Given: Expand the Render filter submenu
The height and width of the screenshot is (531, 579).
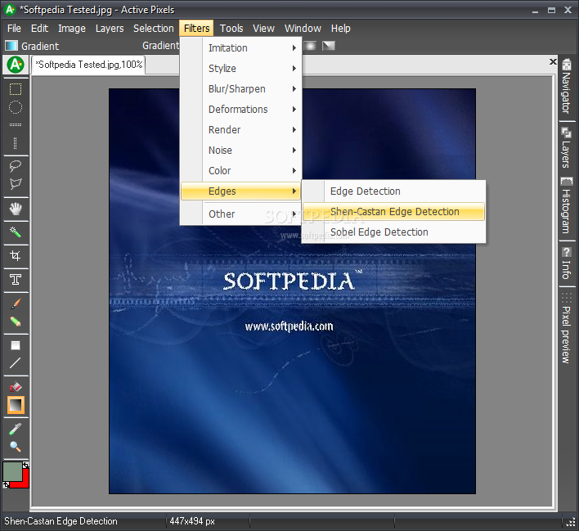Looking at the screenshot, I should coord(240,130).
